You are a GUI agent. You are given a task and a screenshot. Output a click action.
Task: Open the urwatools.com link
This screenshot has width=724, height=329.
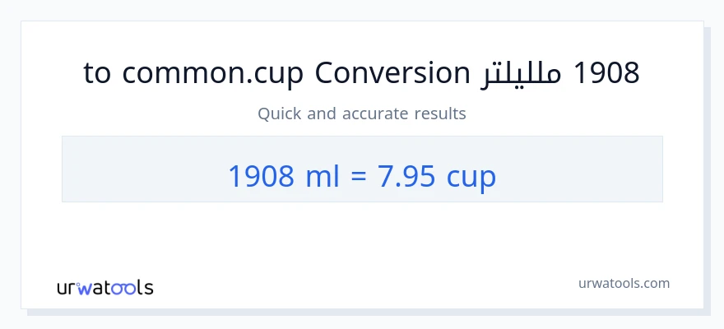(624, 283)
